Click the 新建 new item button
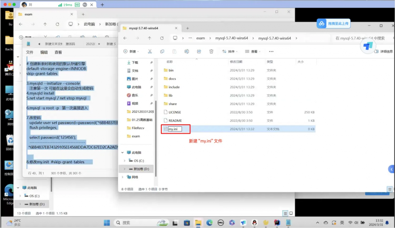The height and width of the screenshot is (228, 395). pyautogui.click(x=130, y=51)
